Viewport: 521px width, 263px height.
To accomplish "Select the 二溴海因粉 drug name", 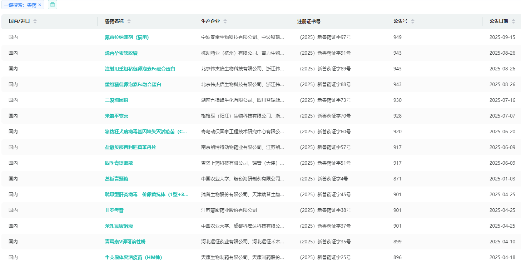I will coord(116,100).
